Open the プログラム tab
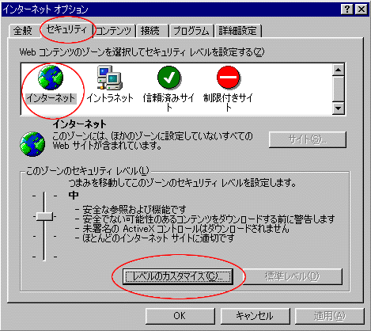Viewport: 371px width, 331px height. coord(191,31)
